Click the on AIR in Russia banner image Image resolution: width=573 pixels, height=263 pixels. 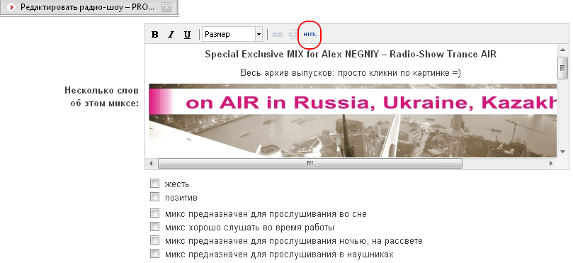pyautogui.click(x=353, y=121)
